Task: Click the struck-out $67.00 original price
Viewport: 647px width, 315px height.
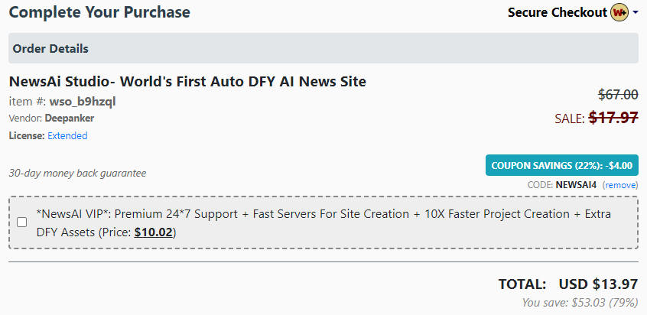Action: (618, 95)
